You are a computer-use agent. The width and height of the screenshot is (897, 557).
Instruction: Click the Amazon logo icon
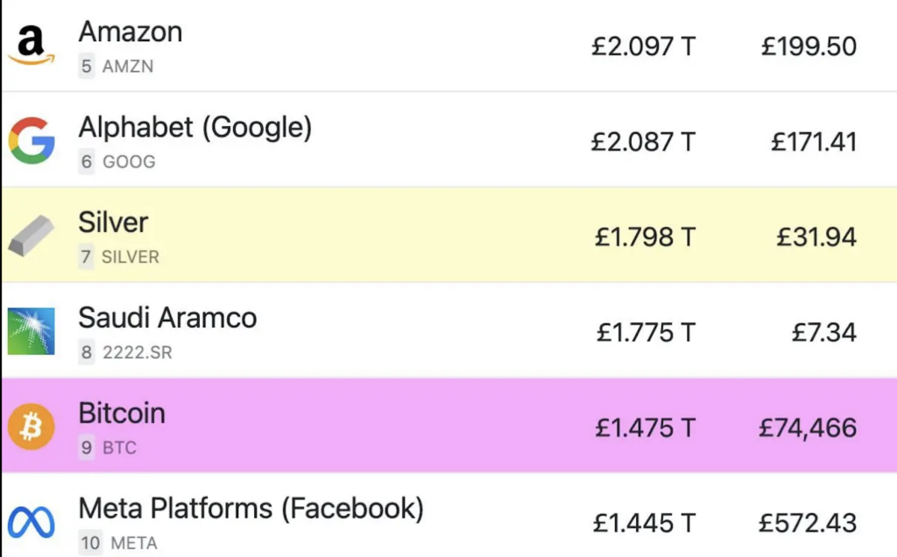tap(32, 46)
